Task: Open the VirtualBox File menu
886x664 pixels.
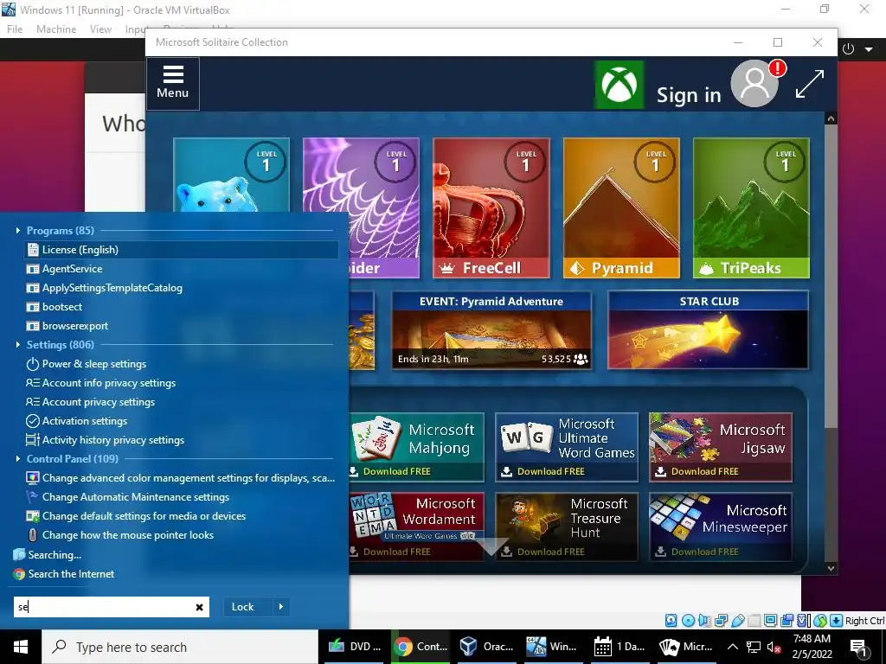Action: click(15, 29)
